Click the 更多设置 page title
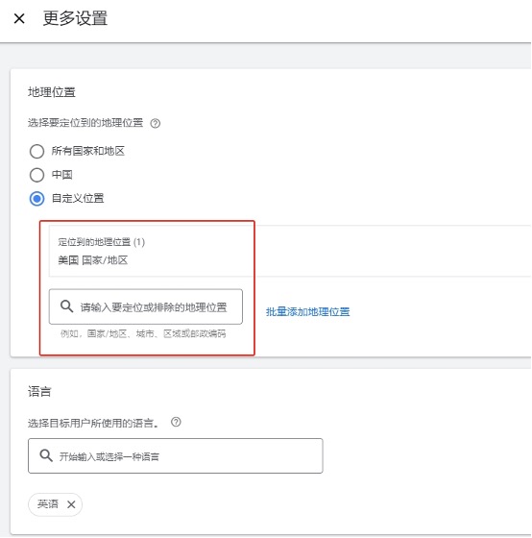Screen dimensions: 532x538 [75, 18]
